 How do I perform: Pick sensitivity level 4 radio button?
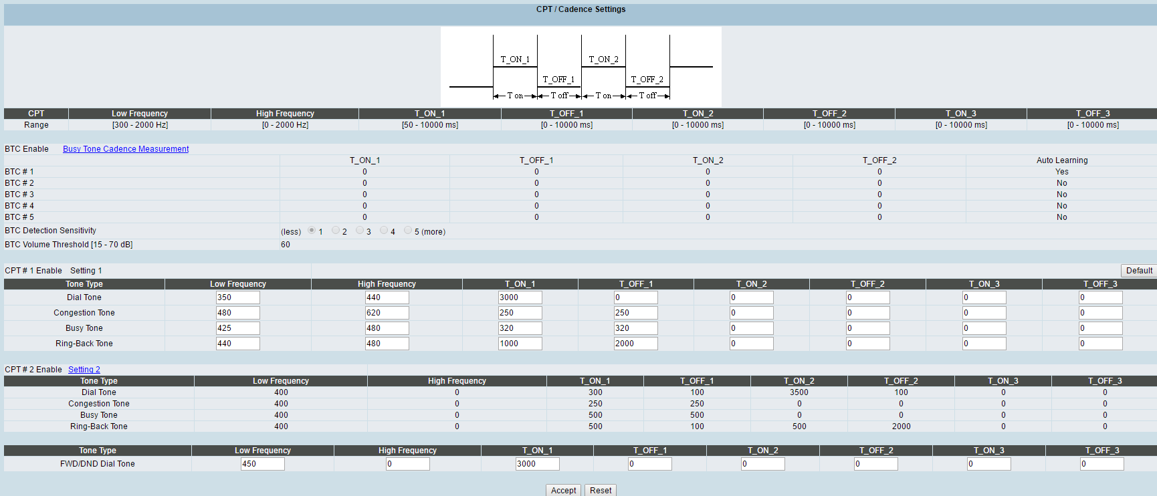[x=384, y=231]
